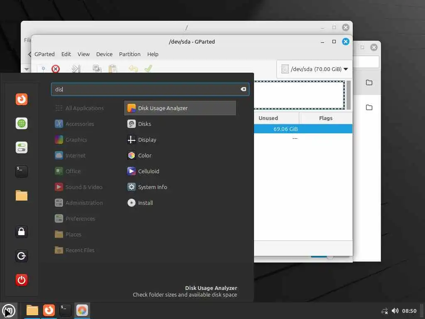
Task: Open the Edit menu in GParted
Action: [66, 54]
